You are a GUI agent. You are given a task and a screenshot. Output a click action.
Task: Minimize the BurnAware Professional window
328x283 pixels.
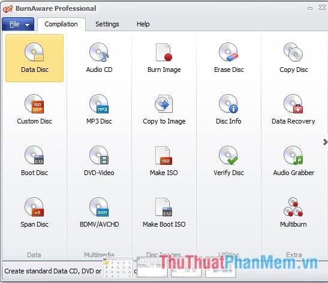[310, 8]
